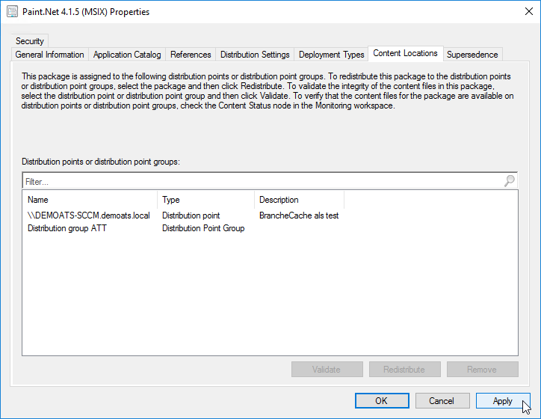Go to Distribution Settings tab
Screen dimensions: 541x419
pos(255,55)
